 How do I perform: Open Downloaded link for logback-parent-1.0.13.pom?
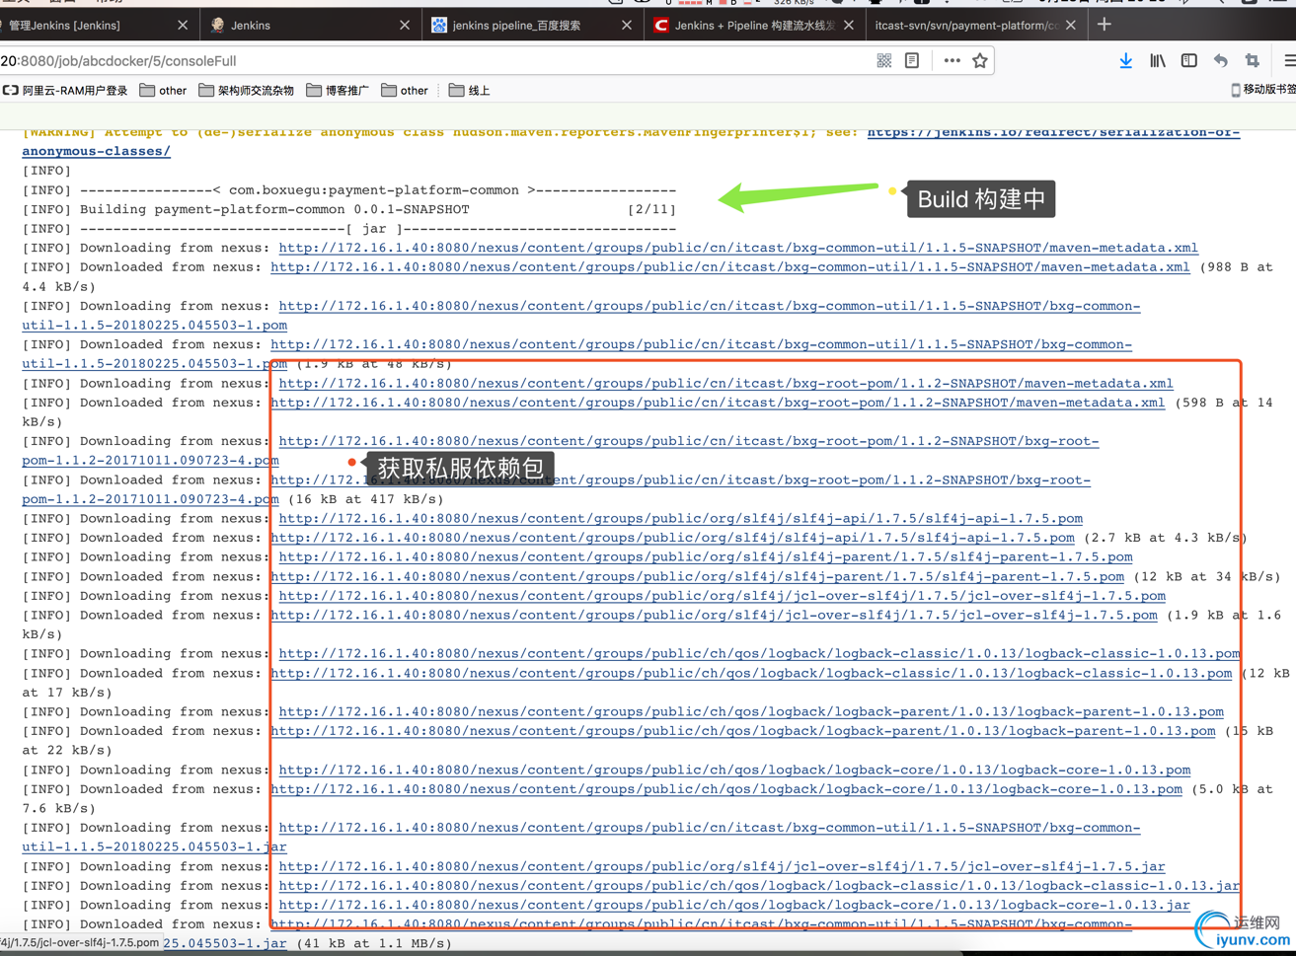743,731
